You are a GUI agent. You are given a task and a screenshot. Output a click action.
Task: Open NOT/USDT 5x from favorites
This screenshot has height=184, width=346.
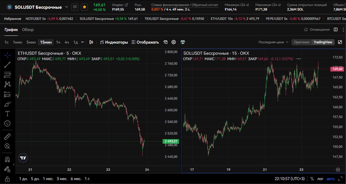click(x=49, y=19)
